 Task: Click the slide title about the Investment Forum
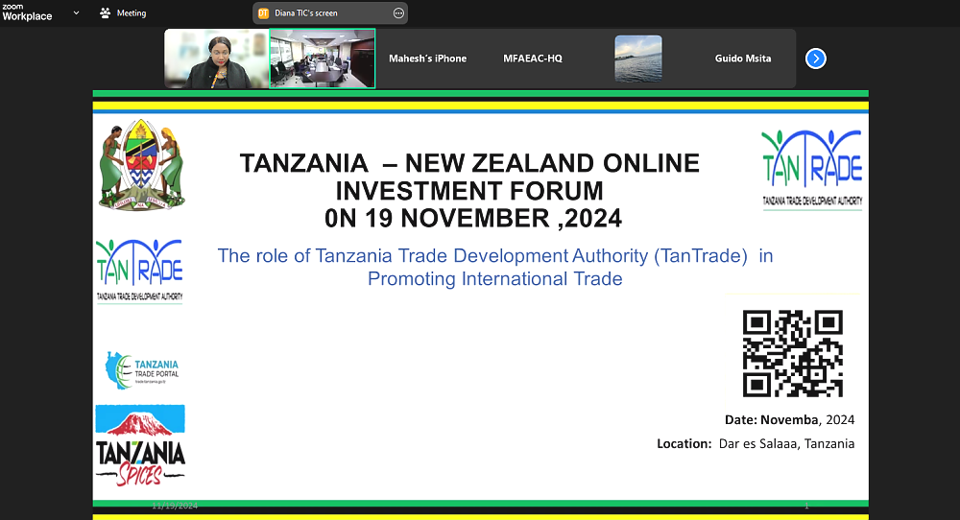click(x=469, y=190)
